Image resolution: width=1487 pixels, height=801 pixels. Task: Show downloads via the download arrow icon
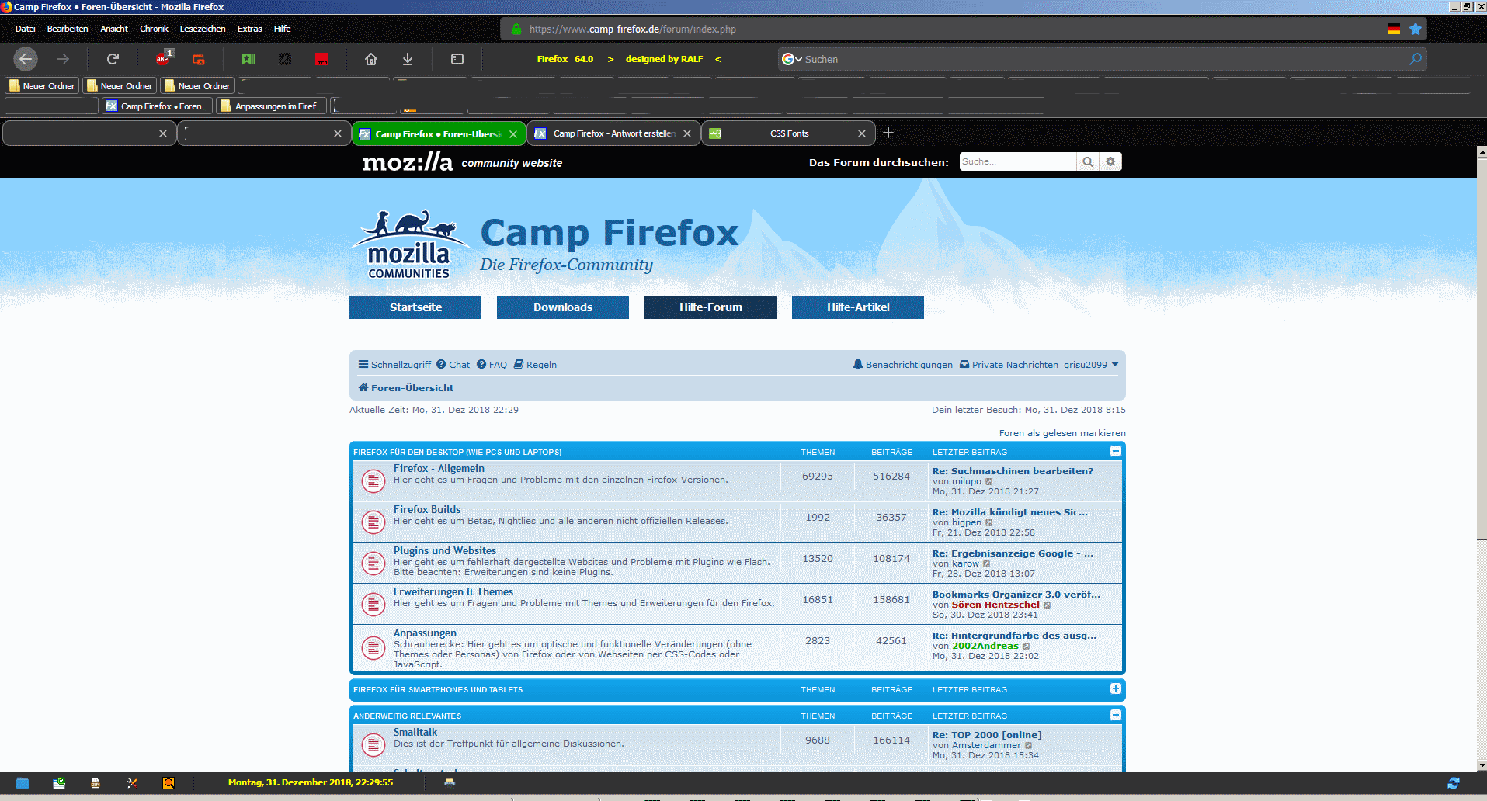click(x=408, y=59)
